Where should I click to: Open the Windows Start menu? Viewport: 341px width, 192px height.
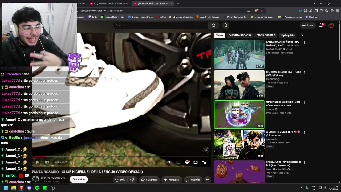[x=6, y=188]
